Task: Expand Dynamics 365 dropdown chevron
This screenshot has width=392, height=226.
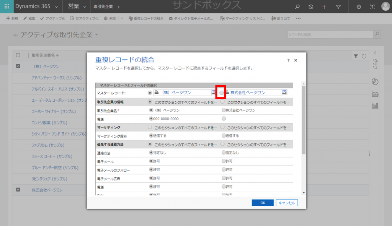Action: pos(57,7)
